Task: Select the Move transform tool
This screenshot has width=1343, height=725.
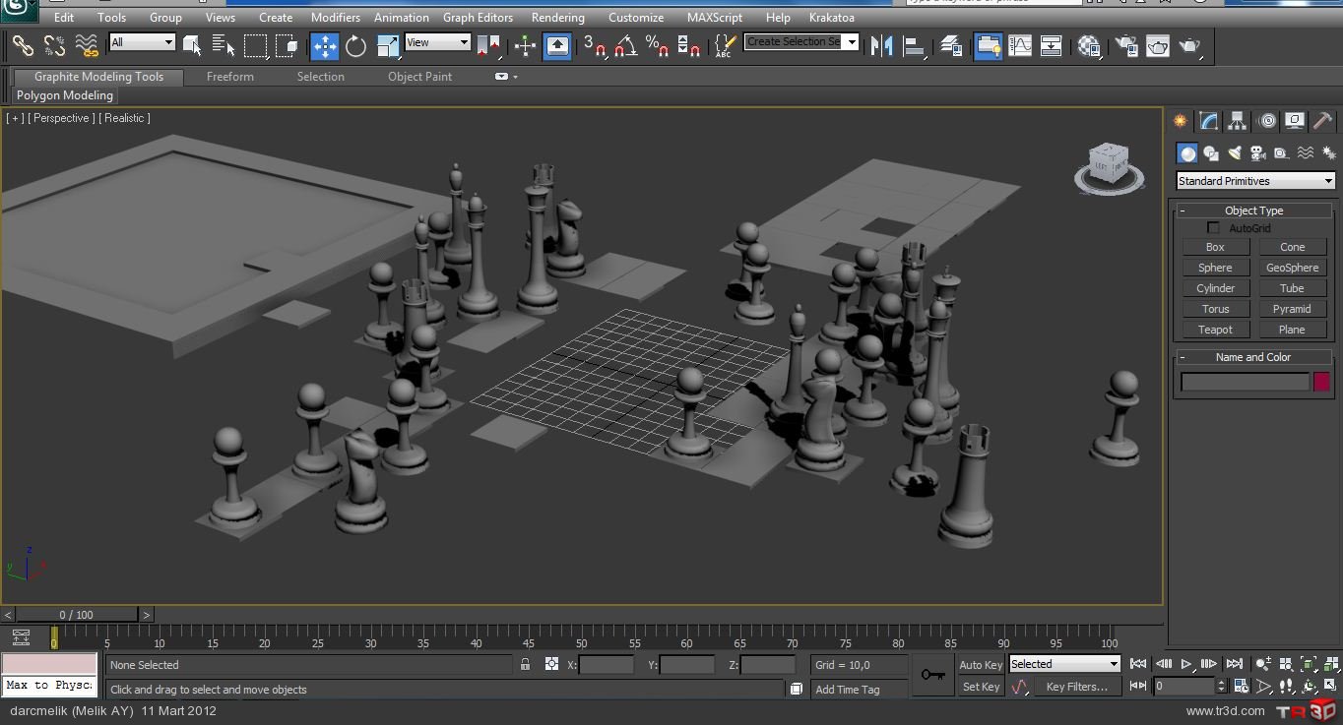Action: point(324,46)
